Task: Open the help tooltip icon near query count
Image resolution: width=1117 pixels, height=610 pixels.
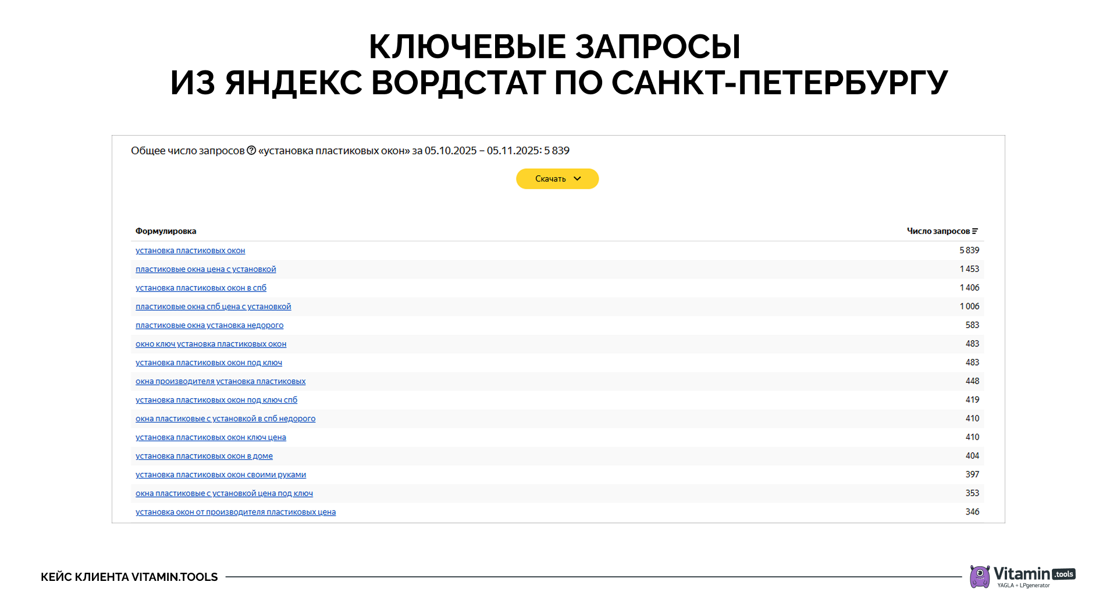Action: click(252, 151)
